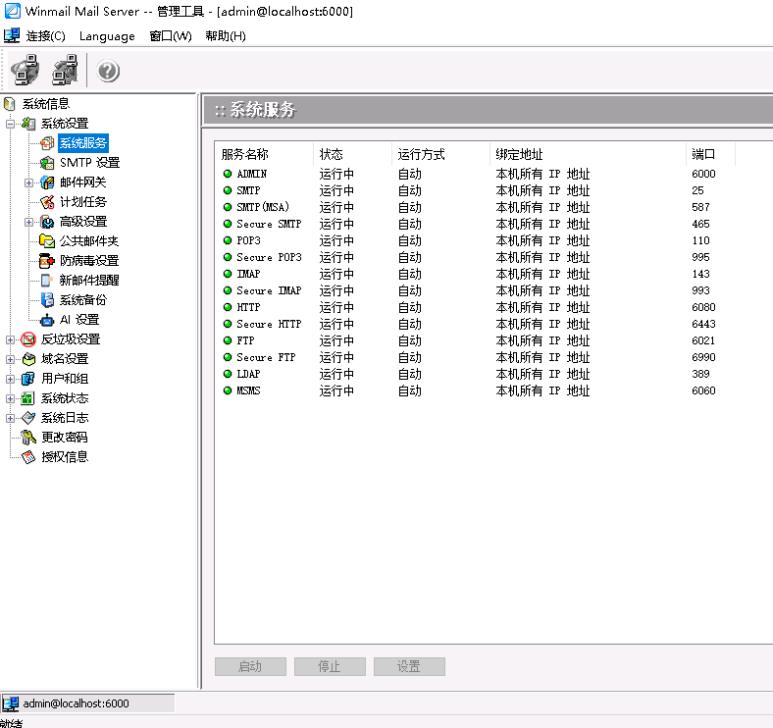
Task: Select 授权信息 in the tree
Action: (64, 457)
